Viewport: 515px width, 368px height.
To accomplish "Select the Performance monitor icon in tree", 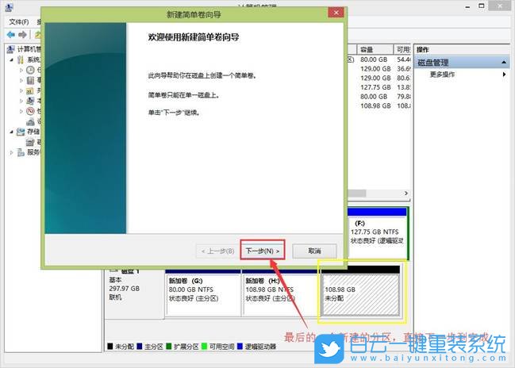I will [x=30, y=111].
